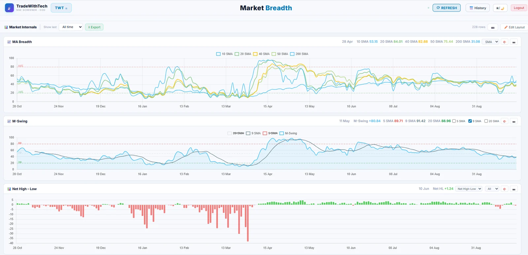Toggle the struck-through 5 SMA legend in M-Swing
The image size is (528, 255).
[x=270, y=133]
